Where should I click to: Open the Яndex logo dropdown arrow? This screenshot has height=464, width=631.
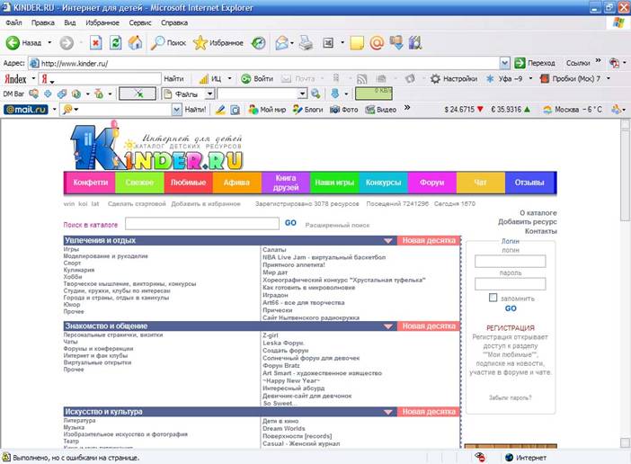pyautogui.click(x=33, y=79)
